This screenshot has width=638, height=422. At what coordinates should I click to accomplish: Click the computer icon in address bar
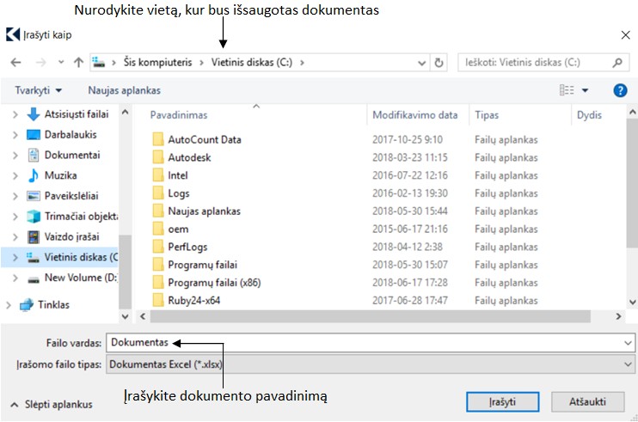coord(99,62)
